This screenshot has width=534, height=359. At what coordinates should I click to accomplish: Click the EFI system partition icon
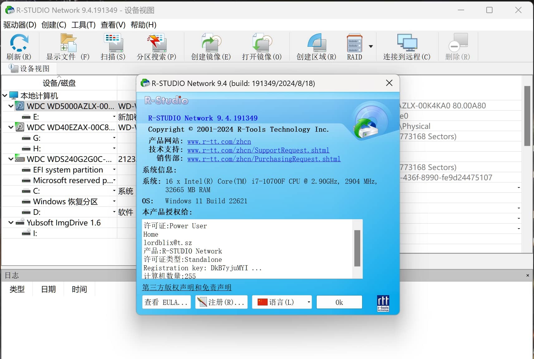click(x=26, y=170)
